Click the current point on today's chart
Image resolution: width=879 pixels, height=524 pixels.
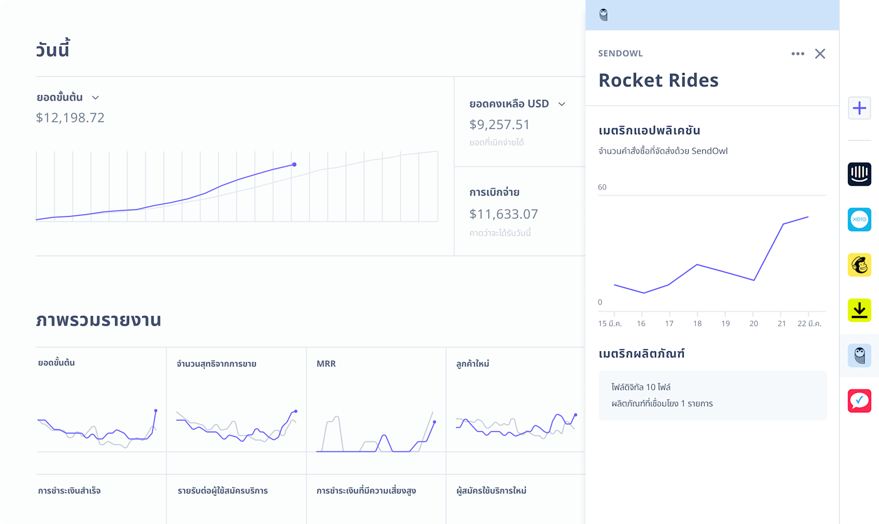click(294, 165)
